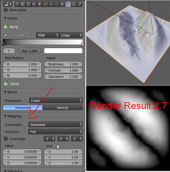Select Horizontal blend direction

click(23, 107)
